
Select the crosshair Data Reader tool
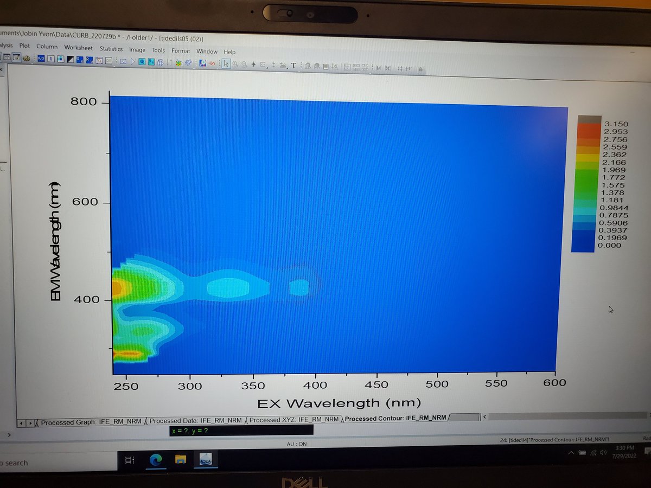coord(254,65)
